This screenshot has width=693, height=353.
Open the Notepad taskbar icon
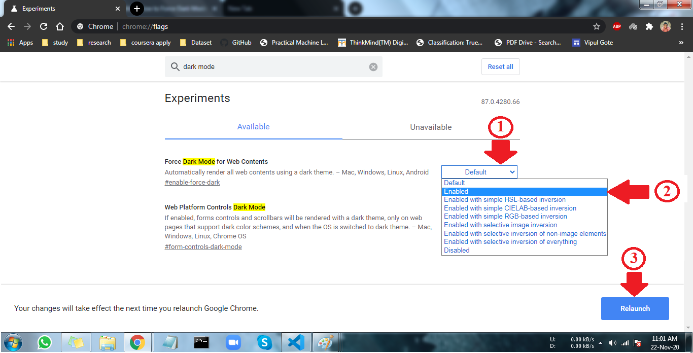(x=170, y=343)
